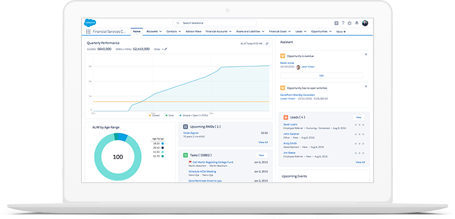Expand the Financial Goals dropdown arrow
The width and height of the screenshot is (455, 219).
[290, 31]
